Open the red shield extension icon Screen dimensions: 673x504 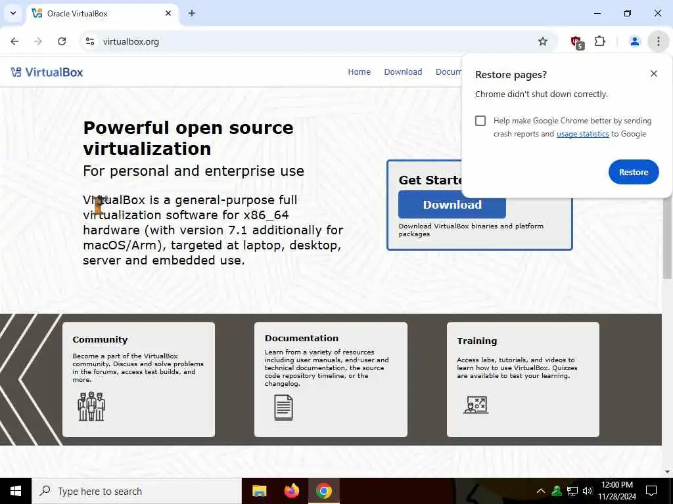[577, 42]
